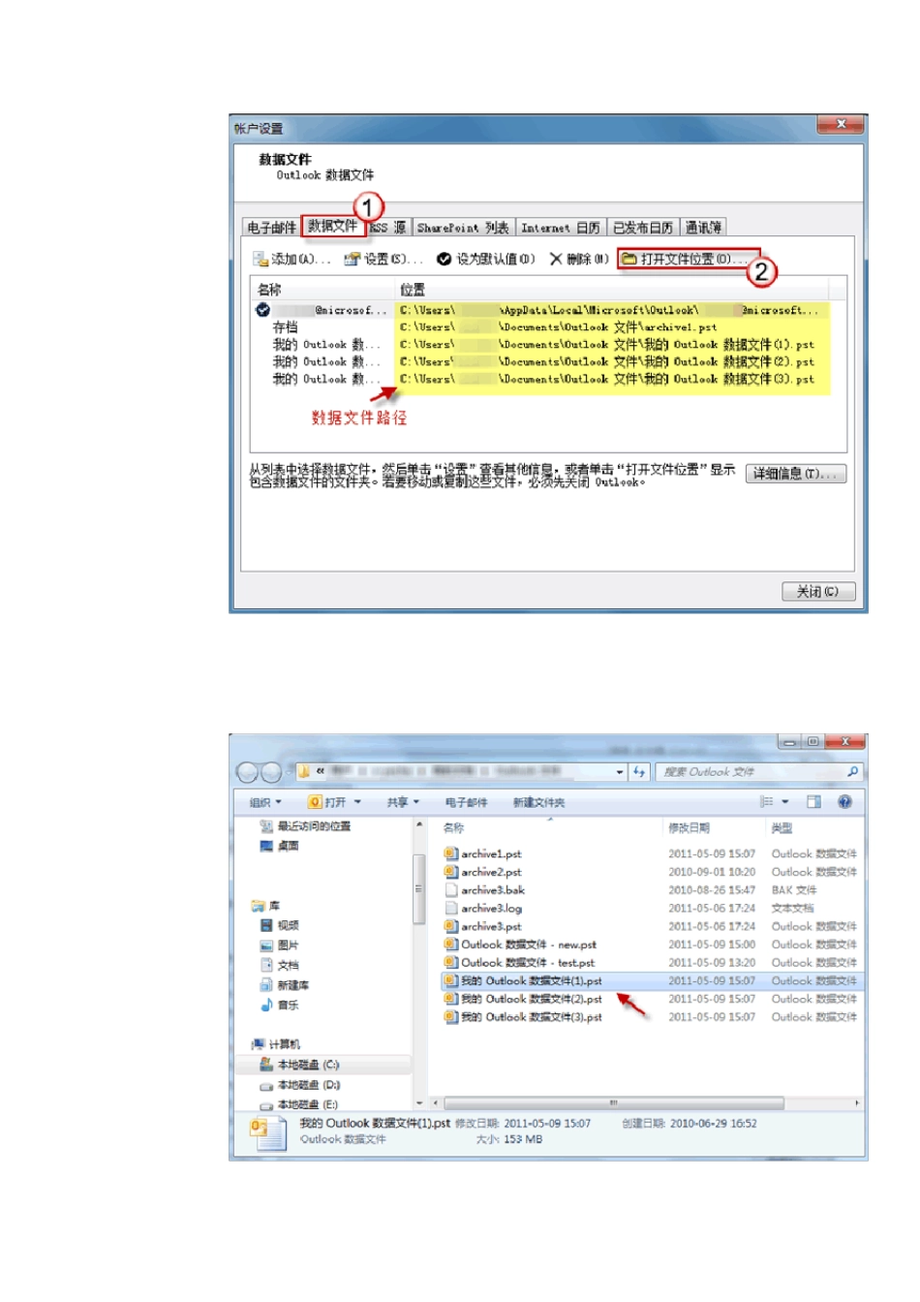The height and width of the screenshot is (1302, 920).
Task: Open the 文档 library
Action: [x=279, y=965]
